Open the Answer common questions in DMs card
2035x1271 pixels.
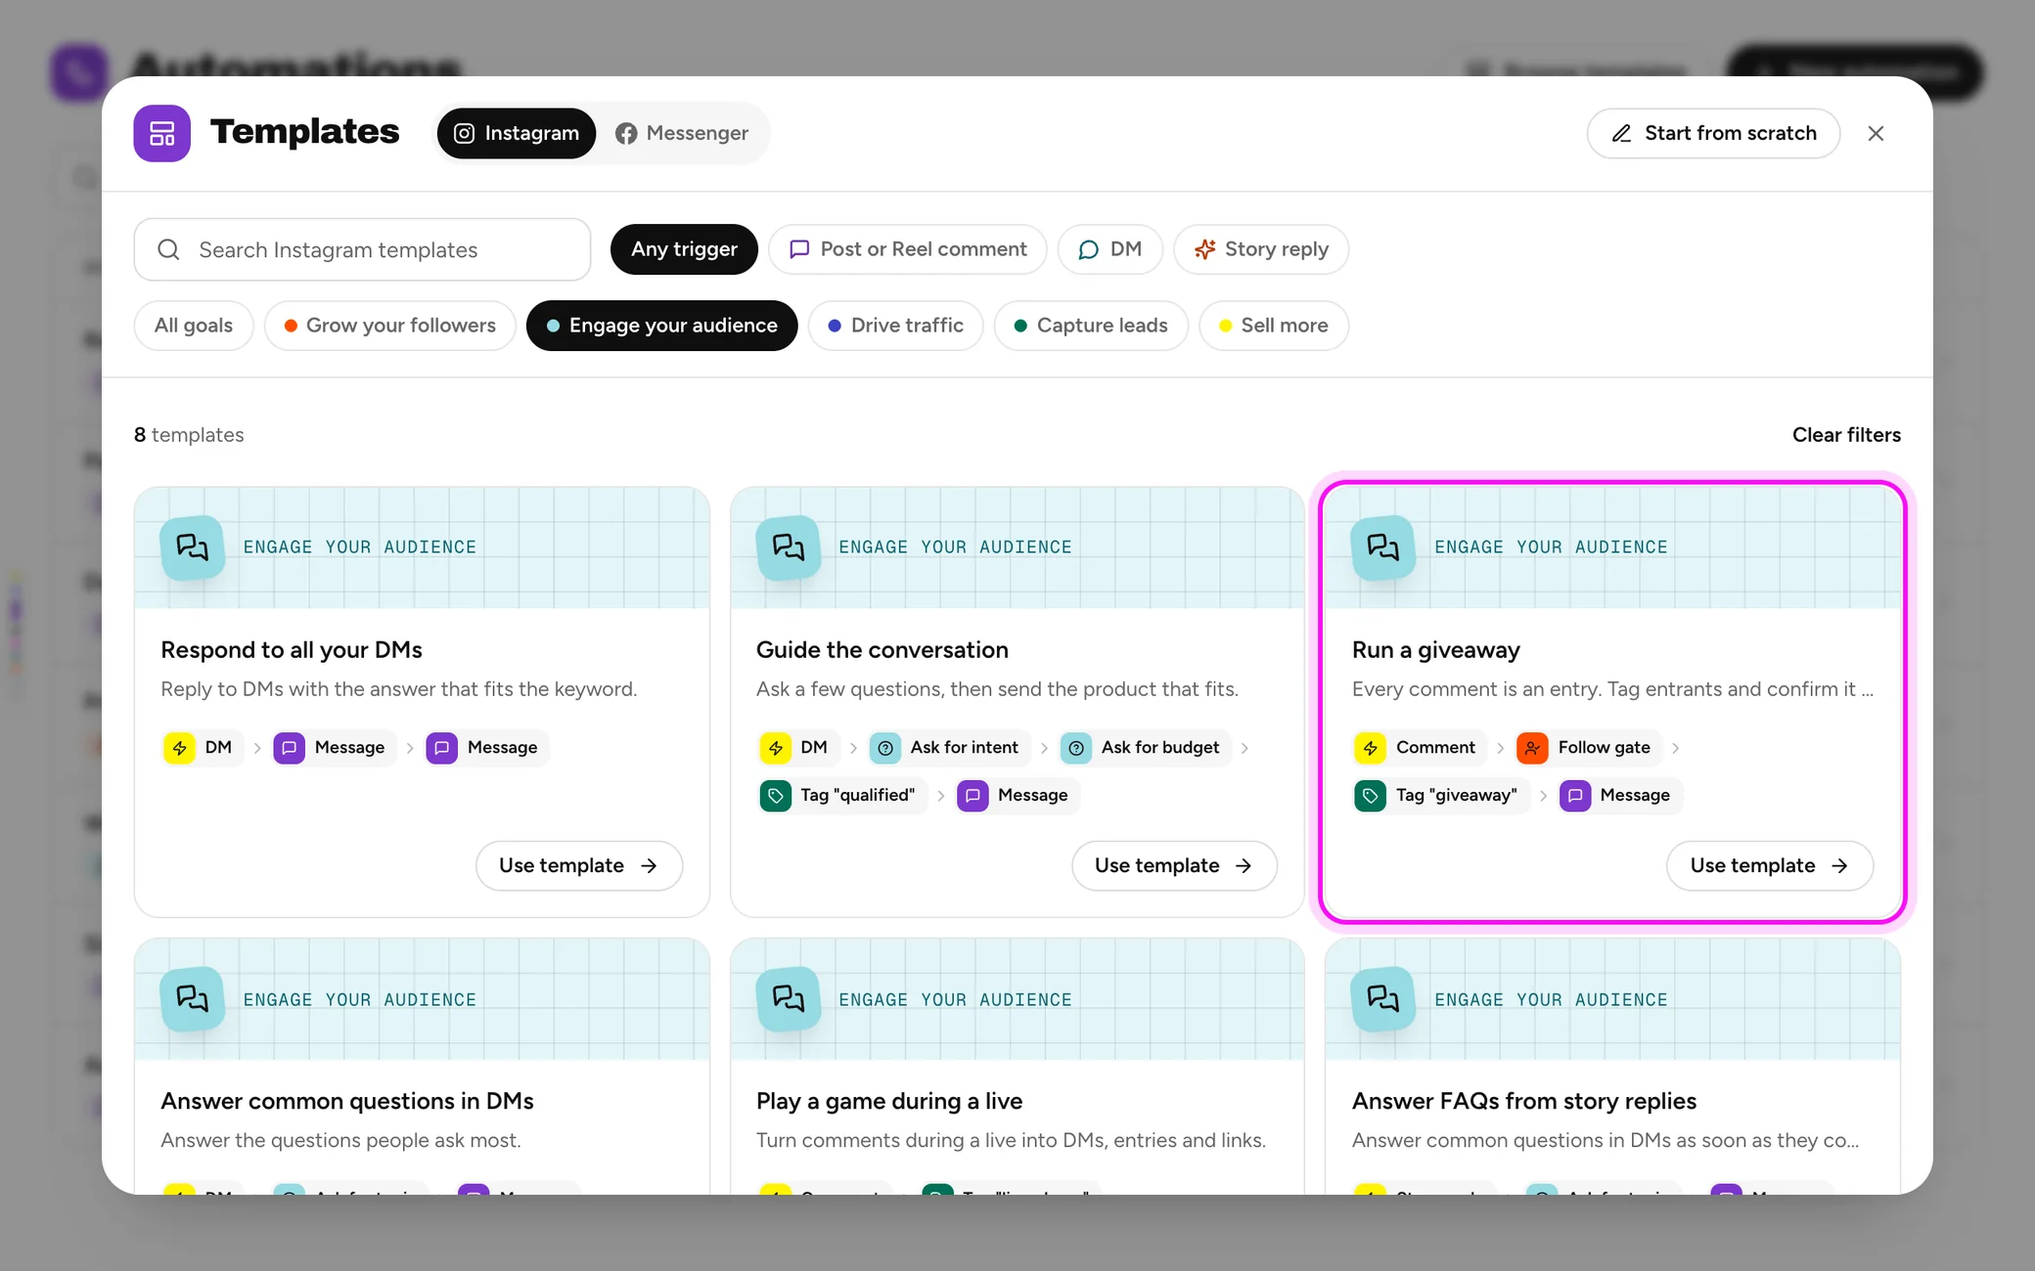point(422,1066)
